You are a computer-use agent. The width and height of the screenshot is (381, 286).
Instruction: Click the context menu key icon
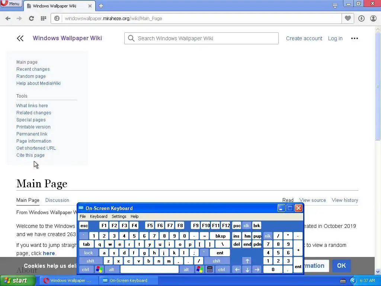[210, 270]
